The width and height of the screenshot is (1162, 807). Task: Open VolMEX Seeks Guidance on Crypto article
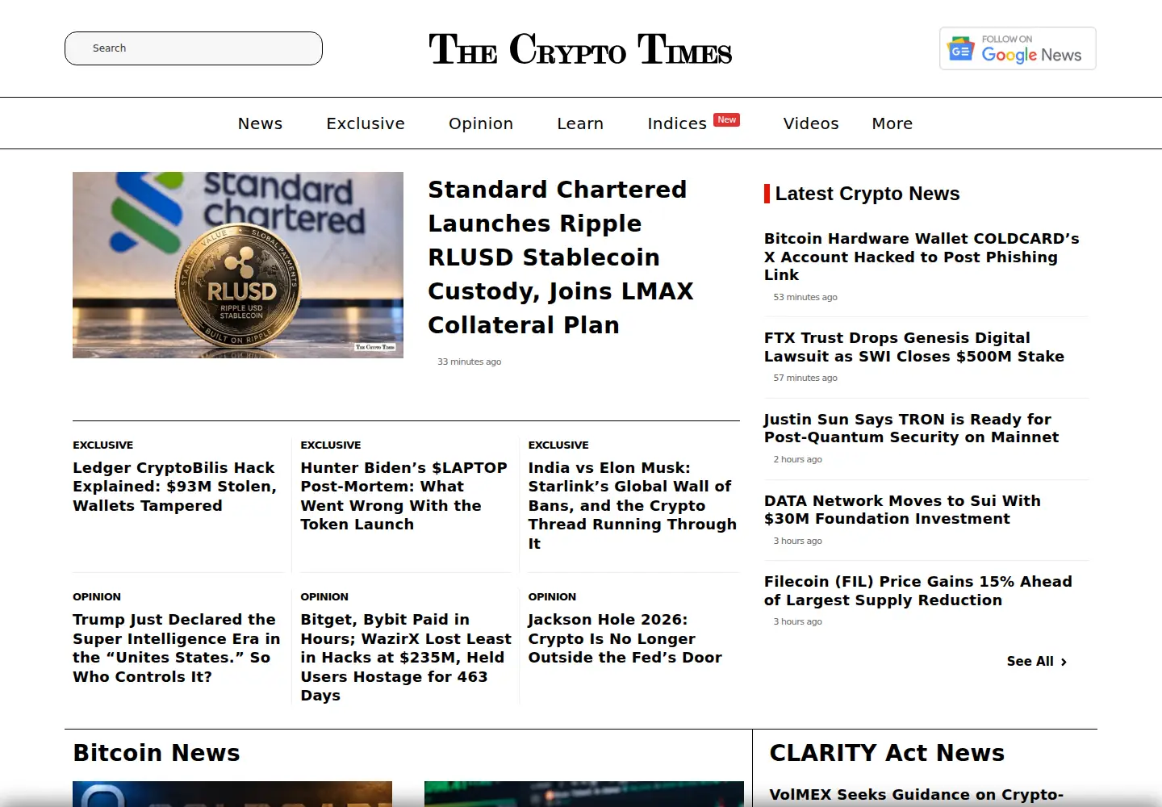[917, 795]
